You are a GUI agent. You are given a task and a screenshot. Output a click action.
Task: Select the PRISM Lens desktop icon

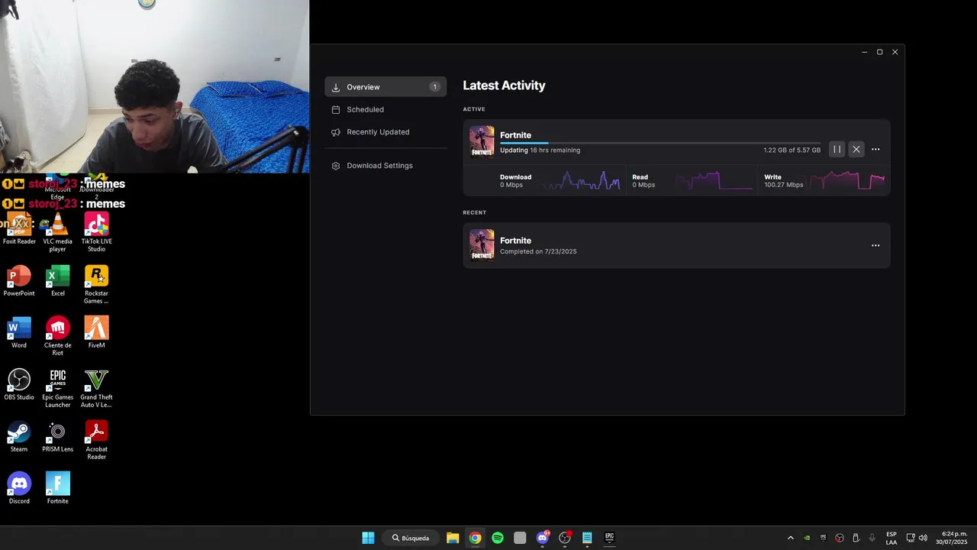[x=58, y=437]
